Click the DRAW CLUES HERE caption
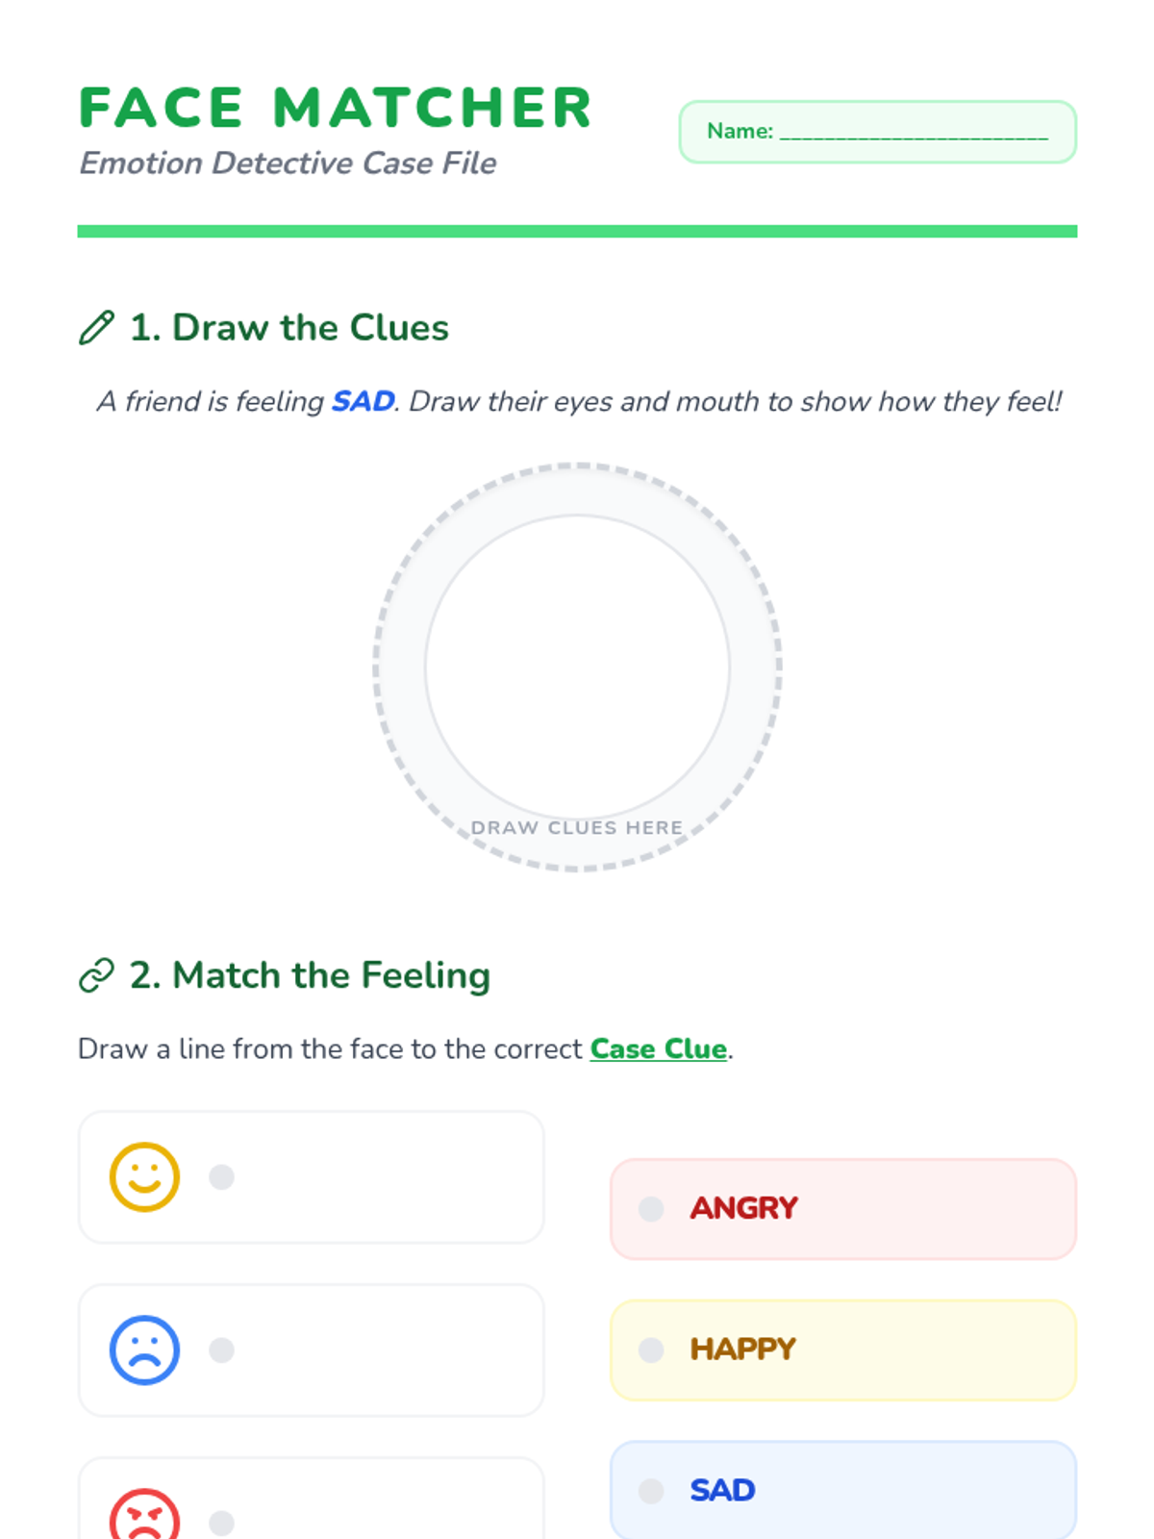The height and width of the screenshot is (1539, 1154). 577,827
